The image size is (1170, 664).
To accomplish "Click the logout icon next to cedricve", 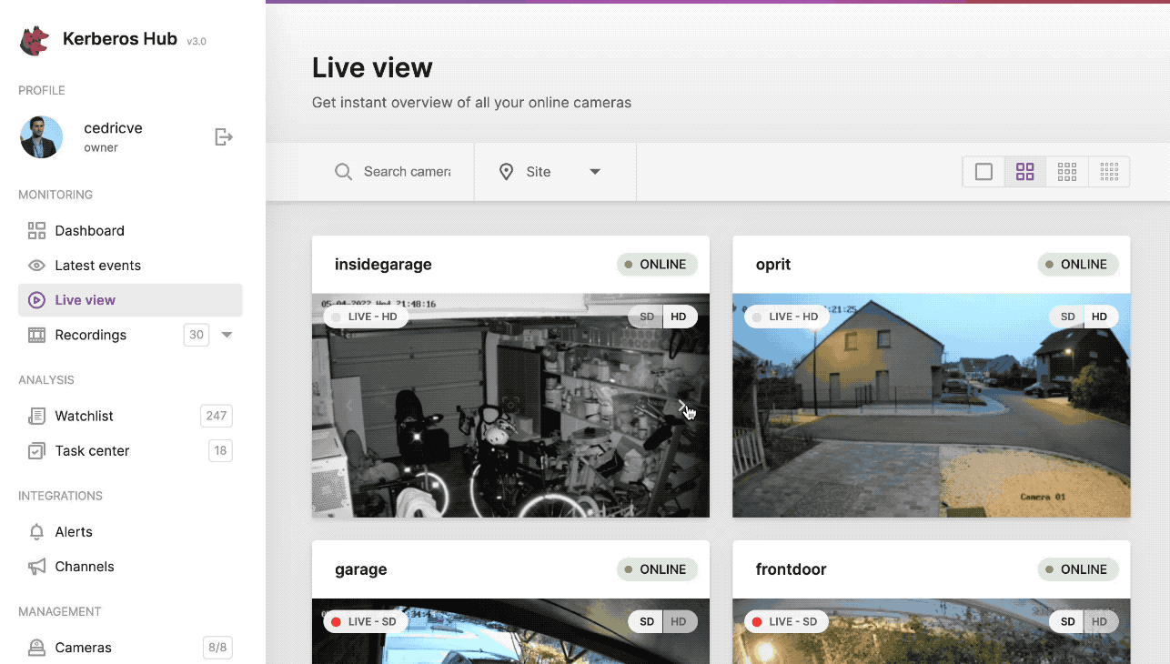I will point(224,136).
